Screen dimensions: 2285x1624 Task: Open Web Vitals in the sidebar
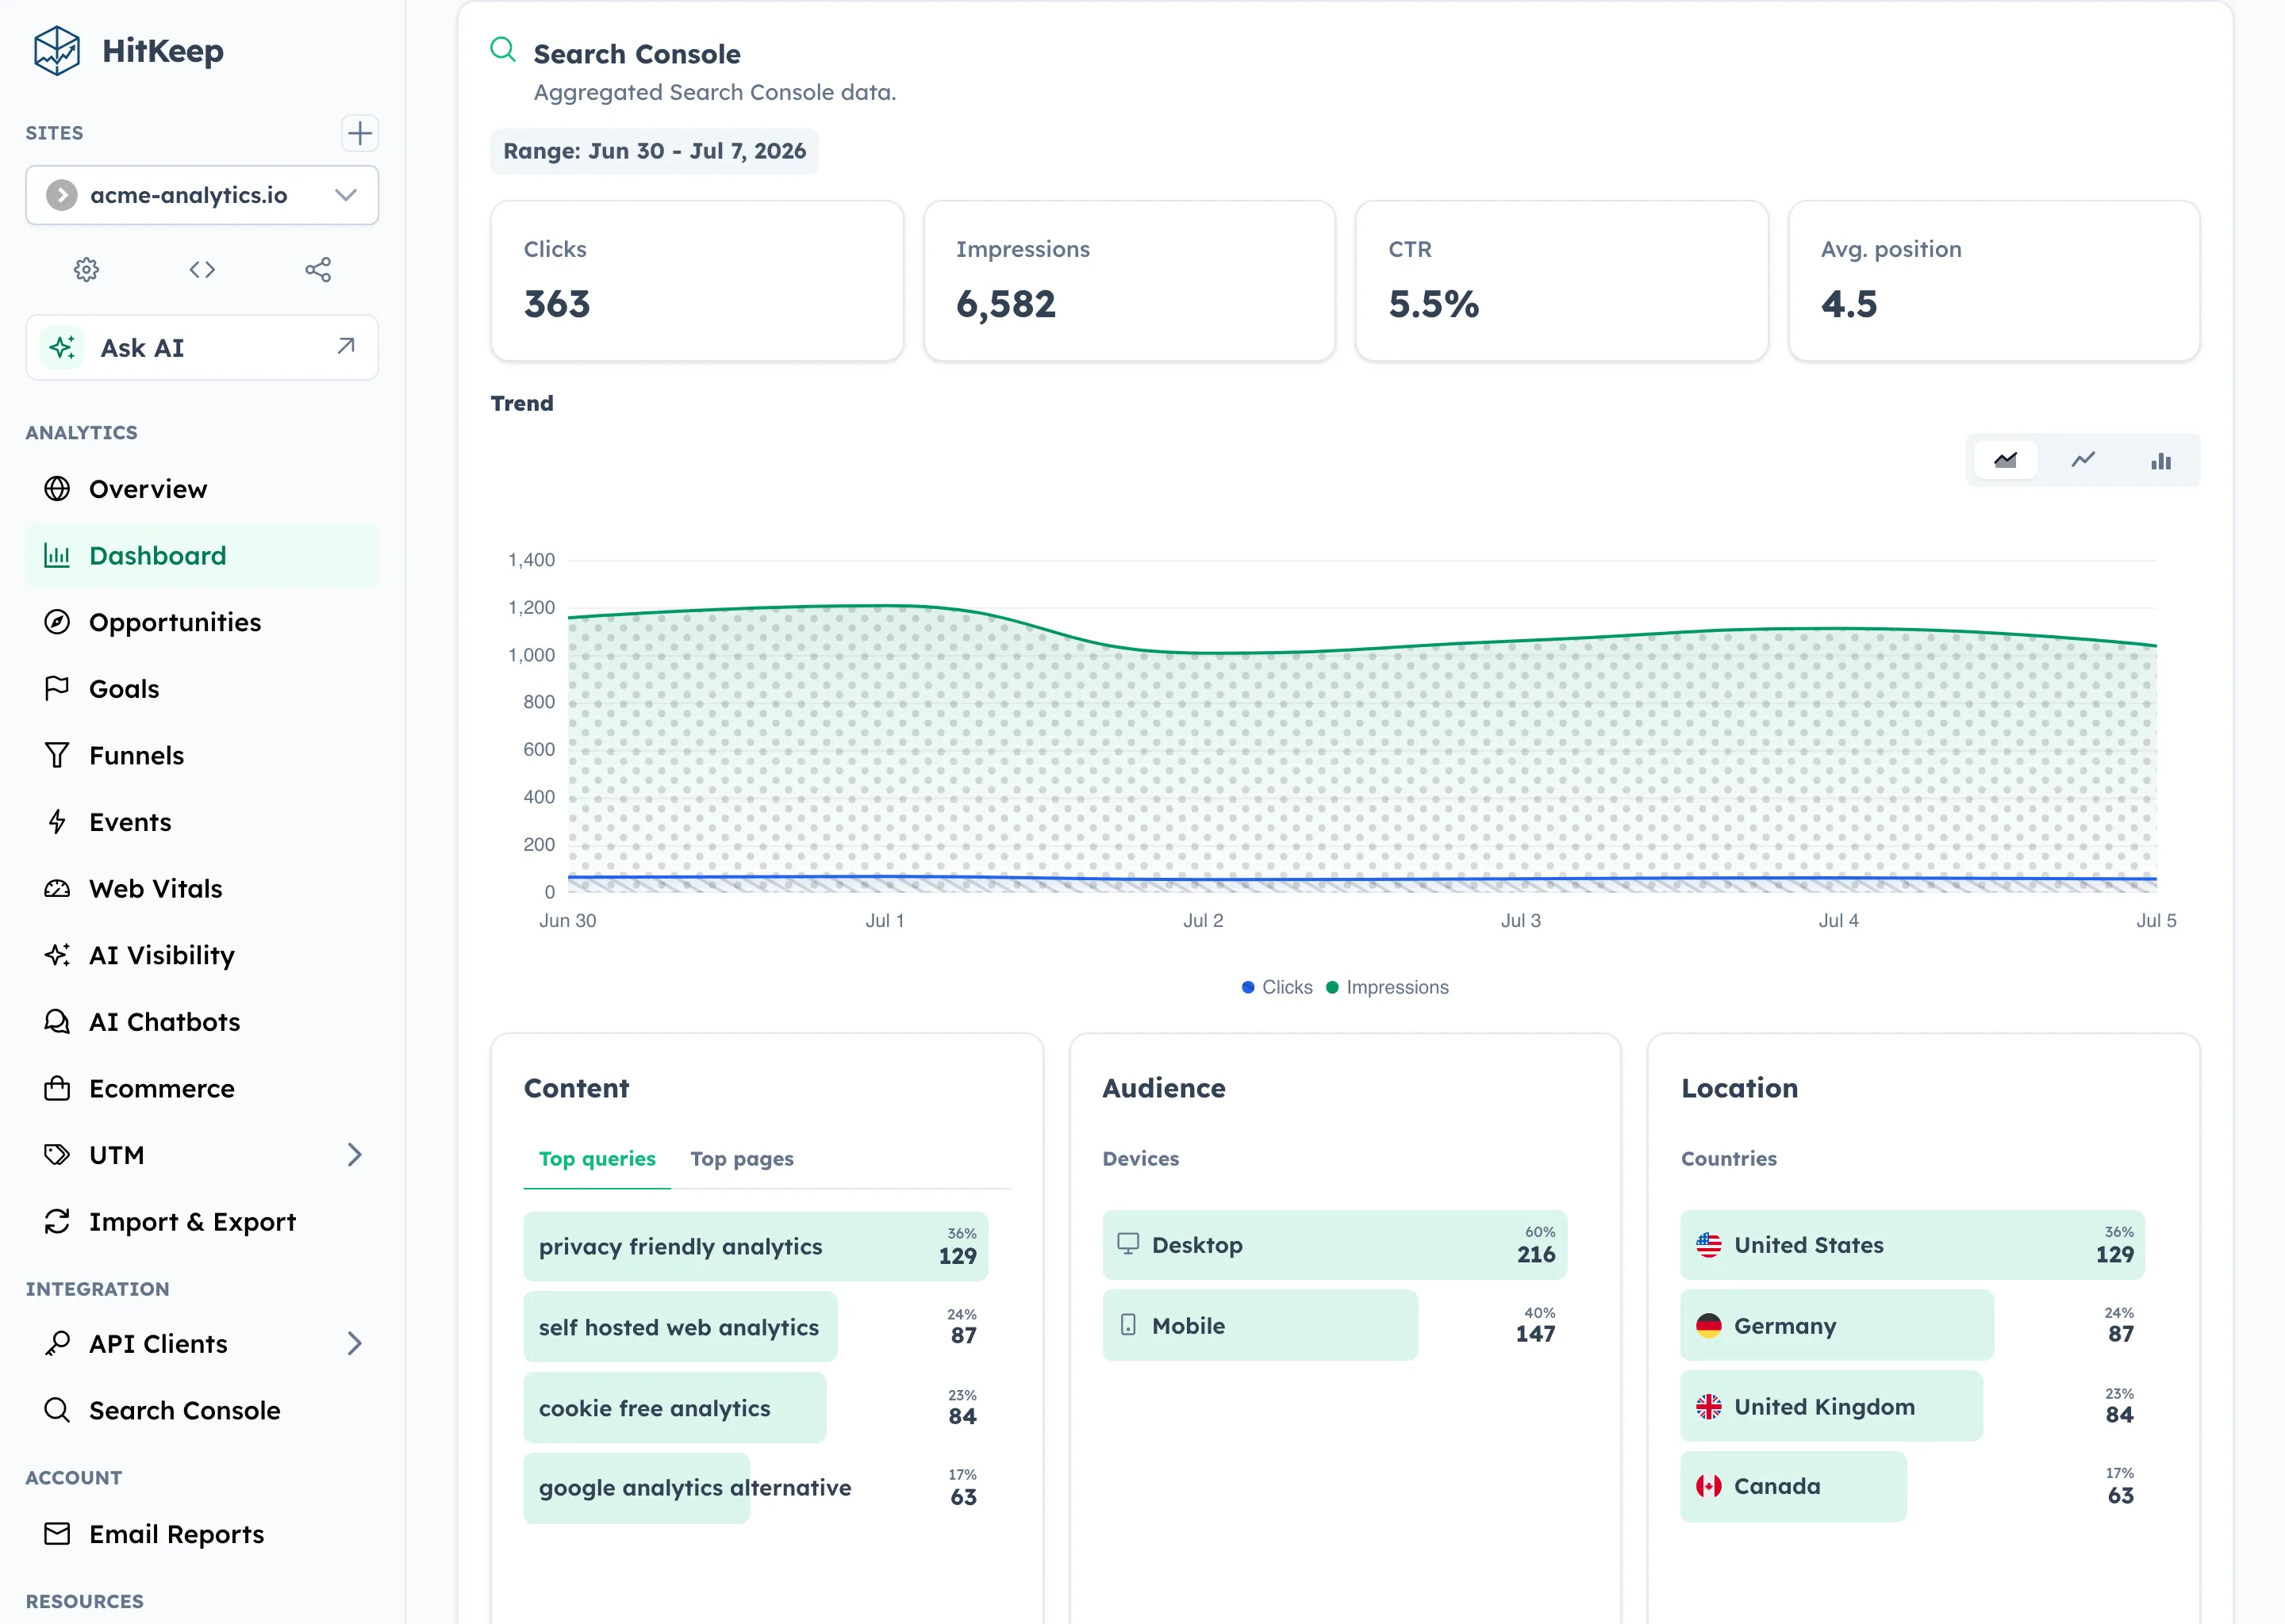pos(202,888)
